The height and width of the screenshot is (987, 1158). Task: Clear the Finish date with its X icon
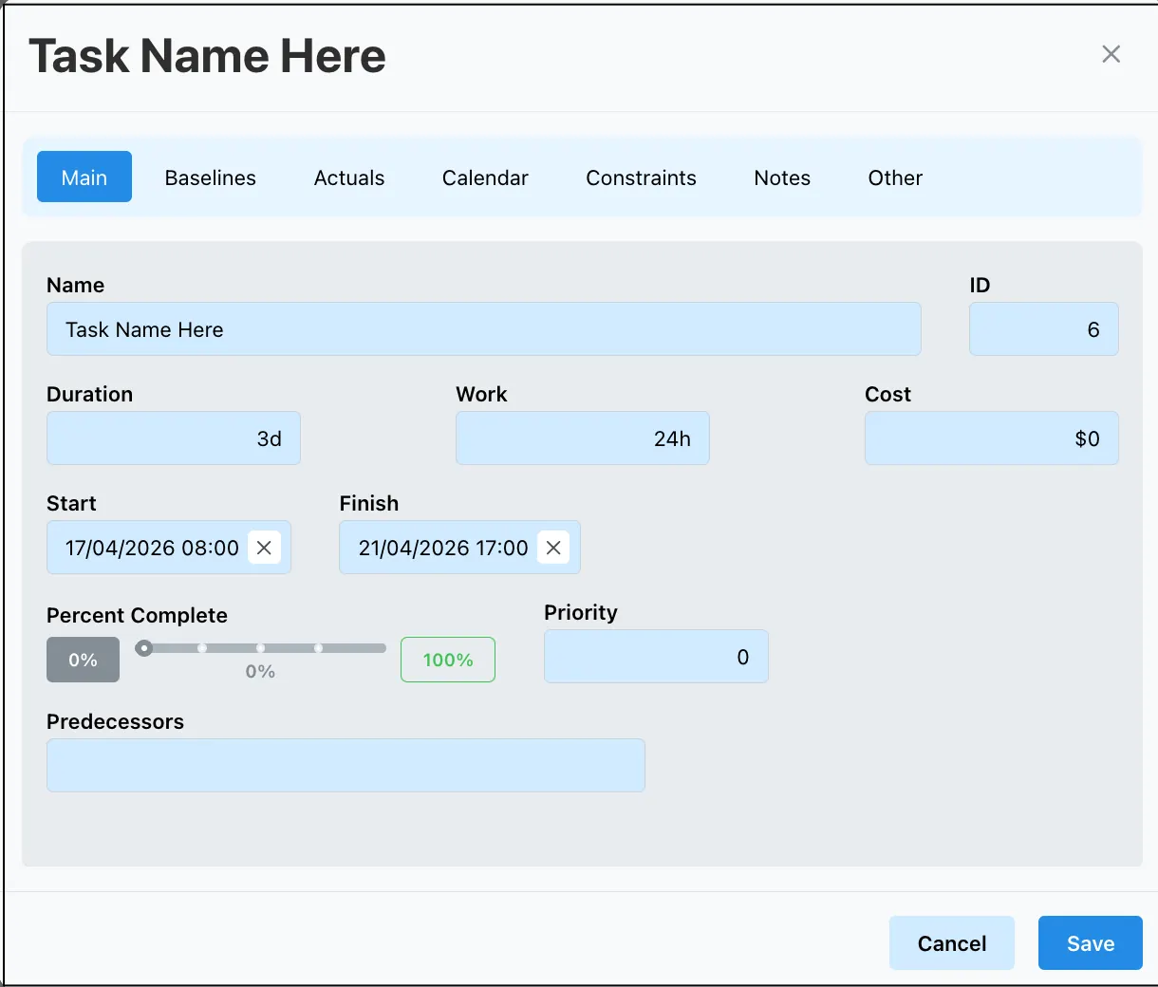coord(553,548)
